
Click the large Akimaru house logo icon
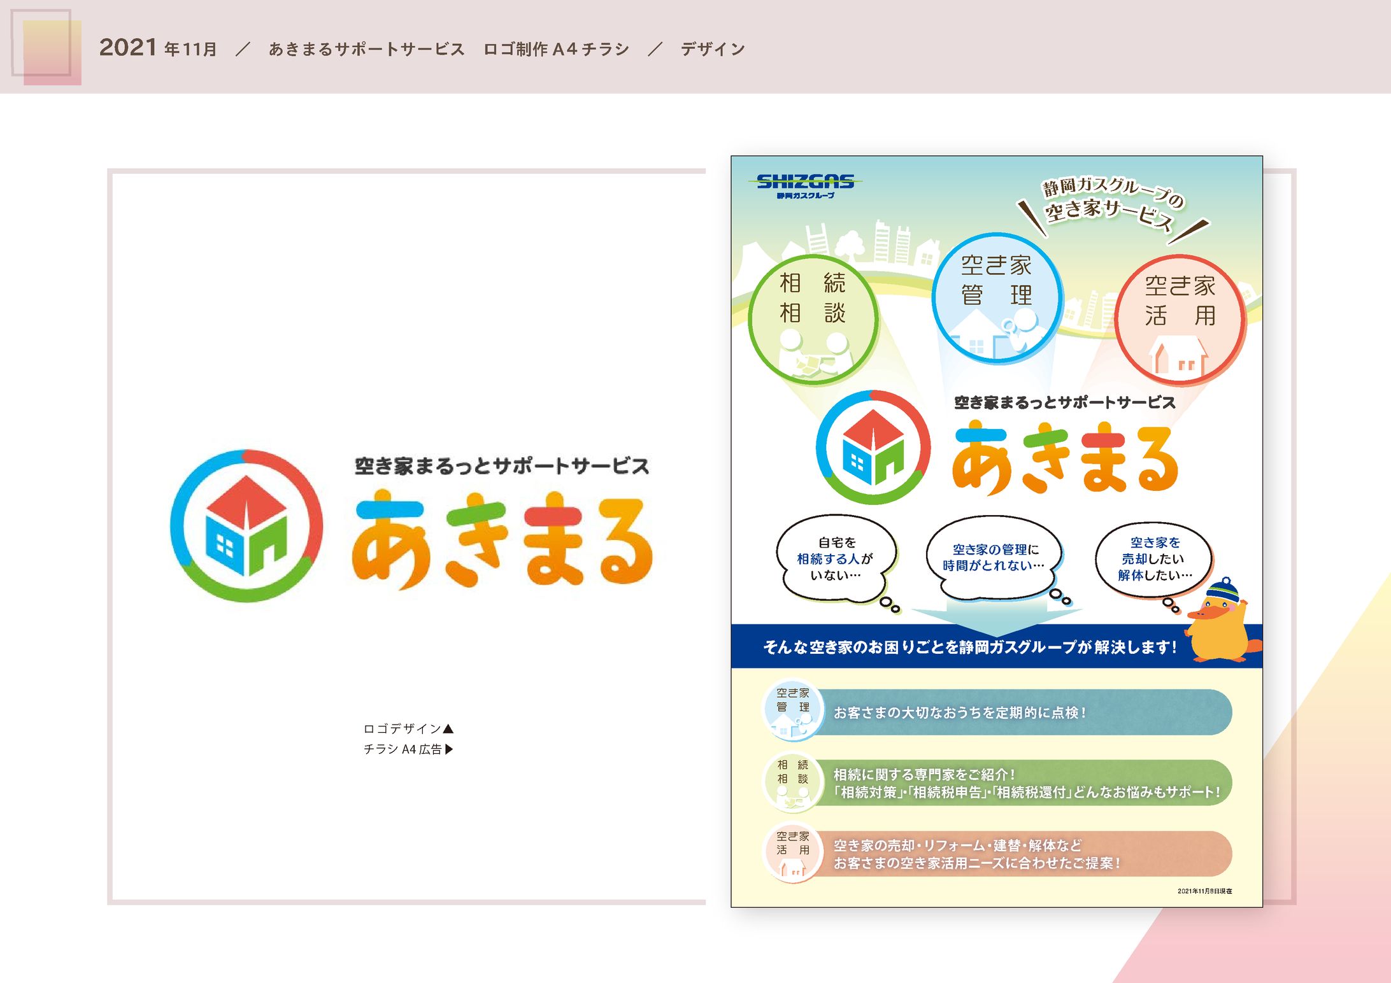coord(246,525)
